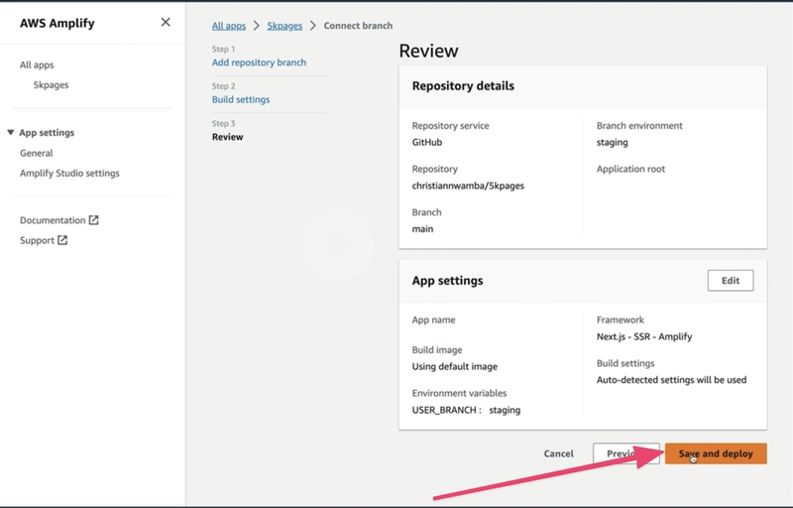This screenshot has height=508, width=793.
Task: Go to 5kpages breadcrumb
Action: (284, 26)
